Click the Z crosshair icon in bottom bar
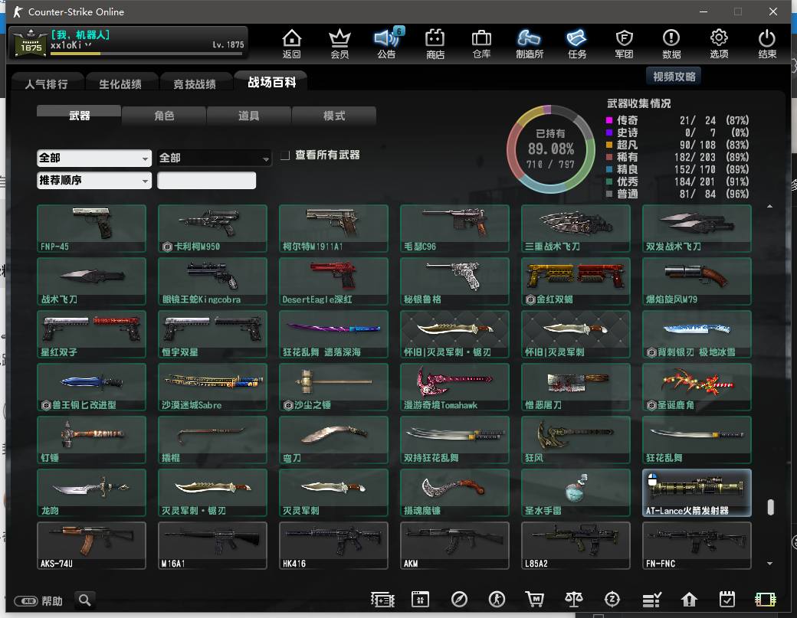Screen dimensions: 797x618 click(x=612, y=600)
